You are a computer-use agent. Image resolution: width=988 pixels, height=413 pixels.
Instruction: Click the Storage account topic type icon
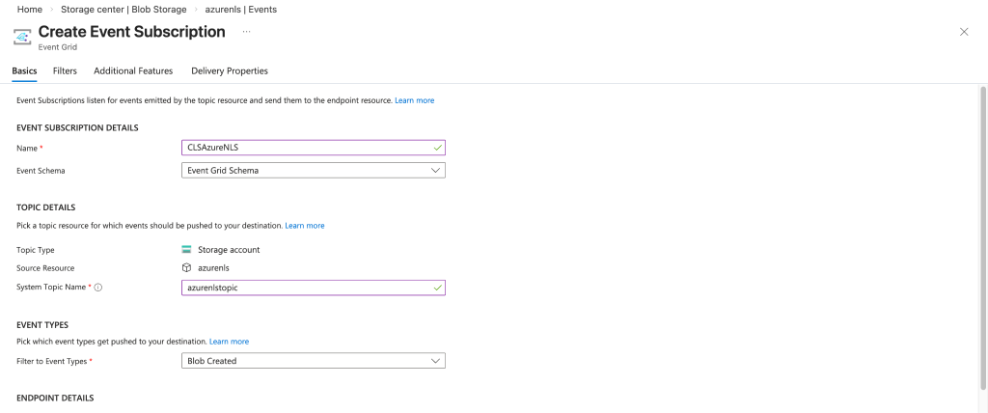[186, 250]
